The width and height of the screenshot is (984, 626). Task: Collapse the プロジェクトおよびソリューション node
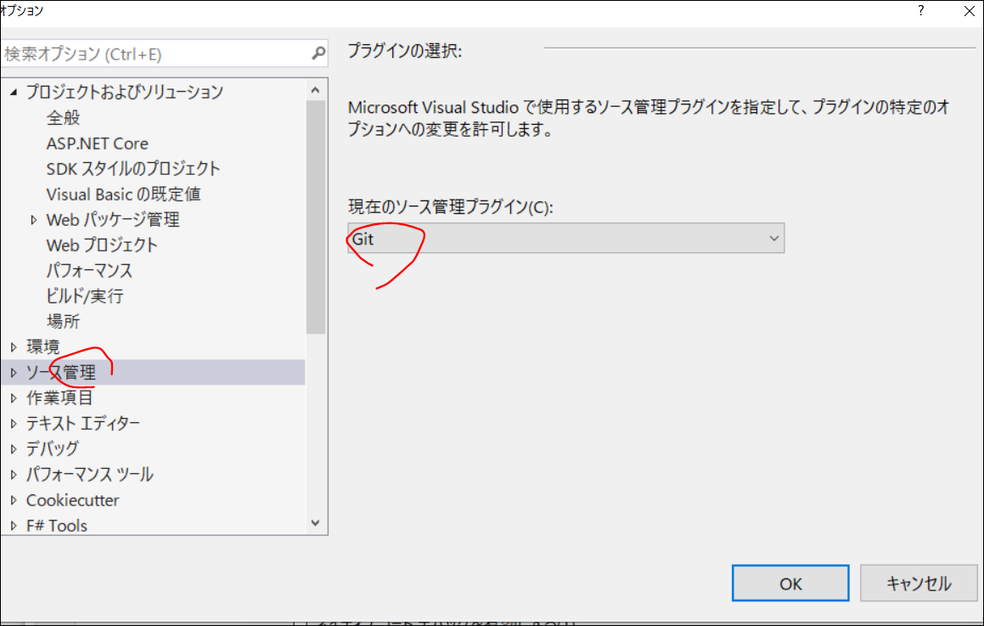click(x=14, y=93)
